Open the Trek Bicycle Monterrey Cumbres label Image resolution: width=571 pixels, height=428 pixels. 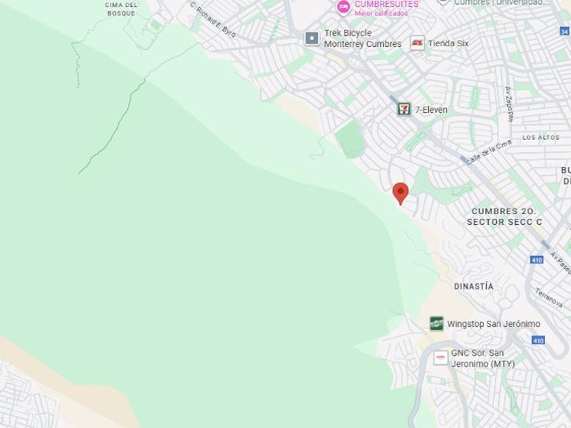click(363, 39)
